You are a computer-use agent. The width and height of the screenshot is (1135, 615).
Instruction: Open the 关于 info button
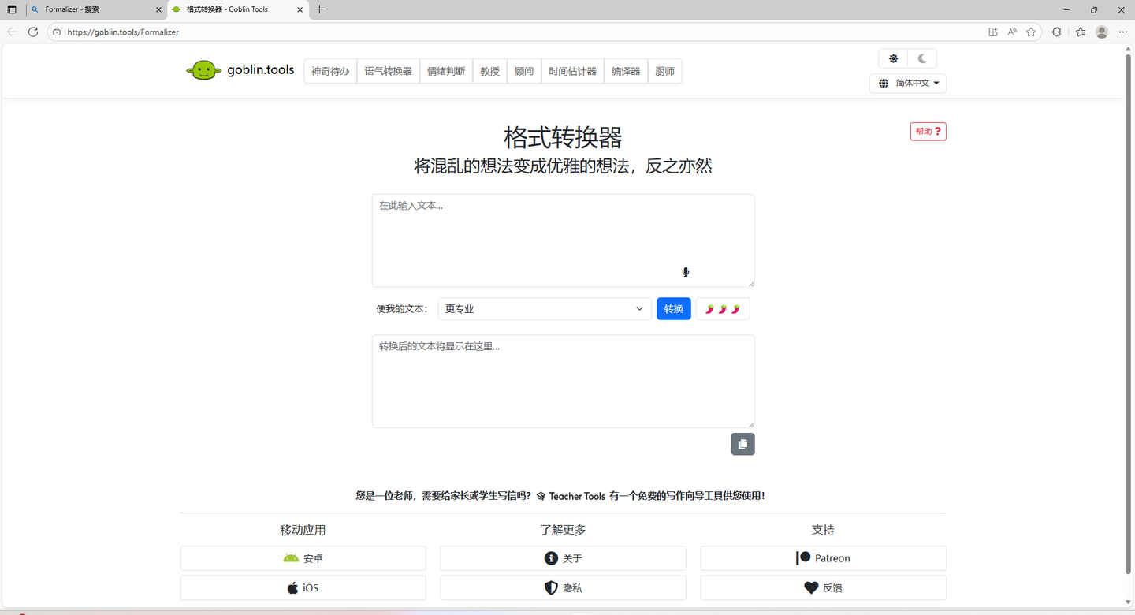click(x=564, y=558)
